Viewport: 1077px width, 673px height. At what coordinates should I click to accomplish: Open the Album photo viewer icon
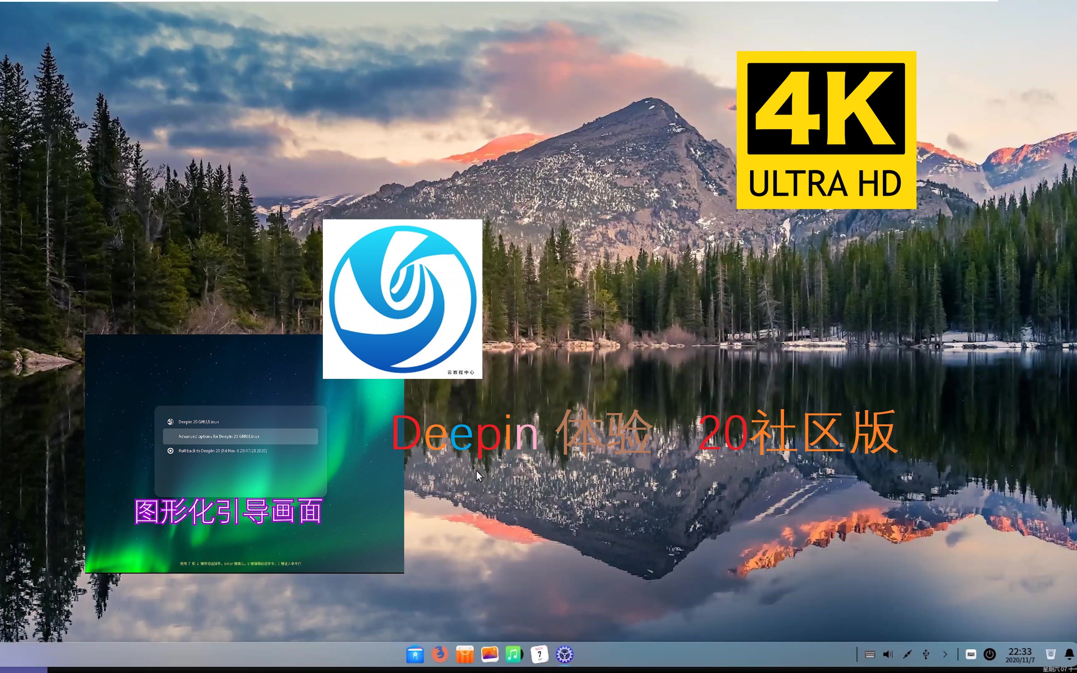coord(490,655)
